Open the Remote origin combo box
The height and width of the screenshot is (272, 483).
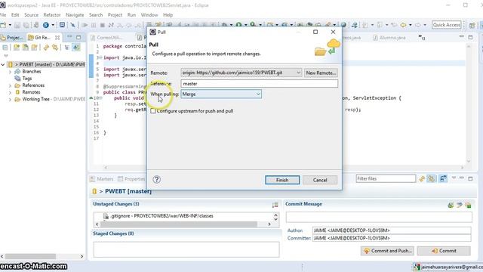(x=241, y=73)
